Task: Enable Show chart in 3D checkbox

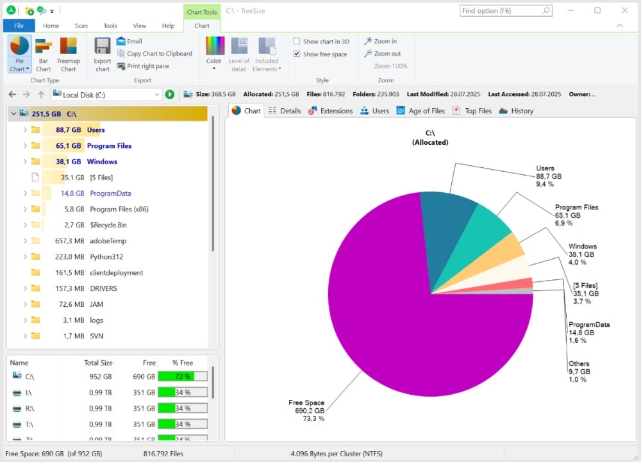Action: (297, 41)
